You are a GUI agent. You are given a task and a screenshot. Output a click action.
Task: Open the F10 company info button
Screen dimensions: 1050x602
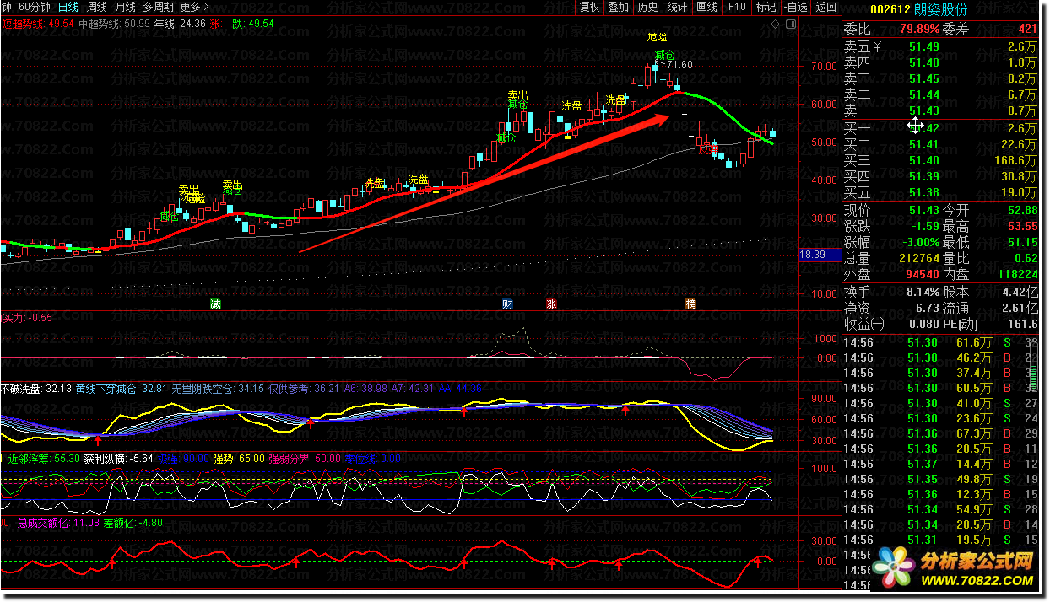(x=737, y=7)
